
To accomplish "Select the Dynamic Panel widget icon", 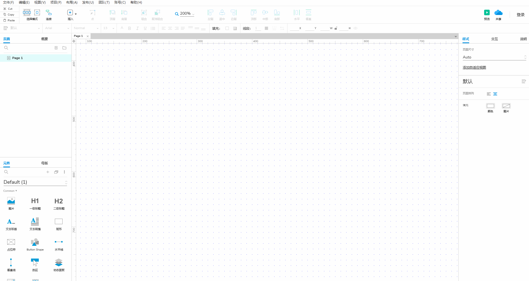I will pos(59,262).
